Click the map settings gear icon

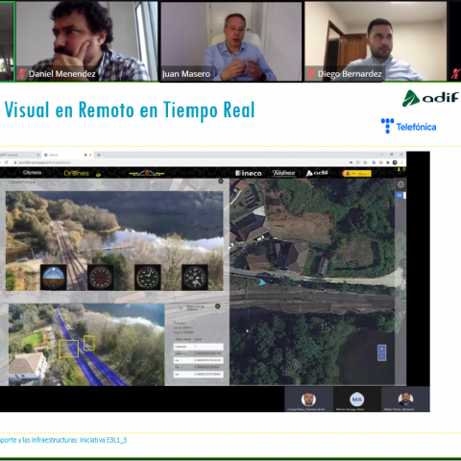(x=400, y=184)
